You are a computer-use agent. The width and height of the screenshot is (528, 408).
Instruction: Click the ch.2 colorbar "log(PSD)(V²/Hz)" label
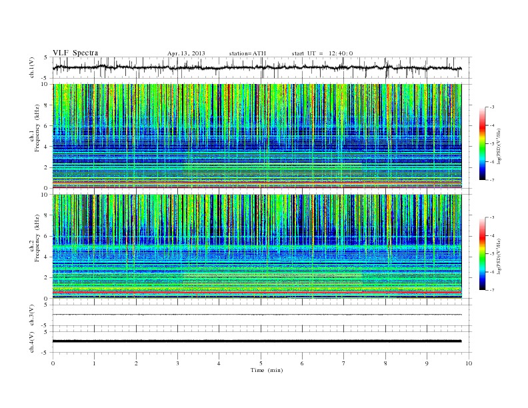(499, 256)
